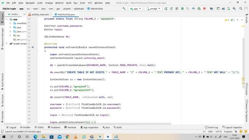249x140 pixels.
Task: Open the VCS menu
Action: click(x=90, y=3)
